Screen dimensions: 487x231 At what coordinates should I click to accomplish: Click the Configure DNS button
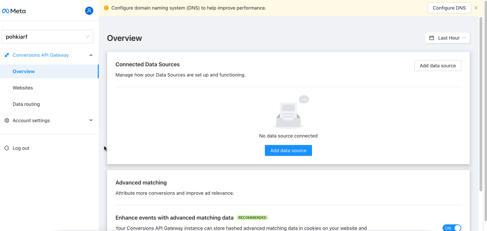[449, 8]
